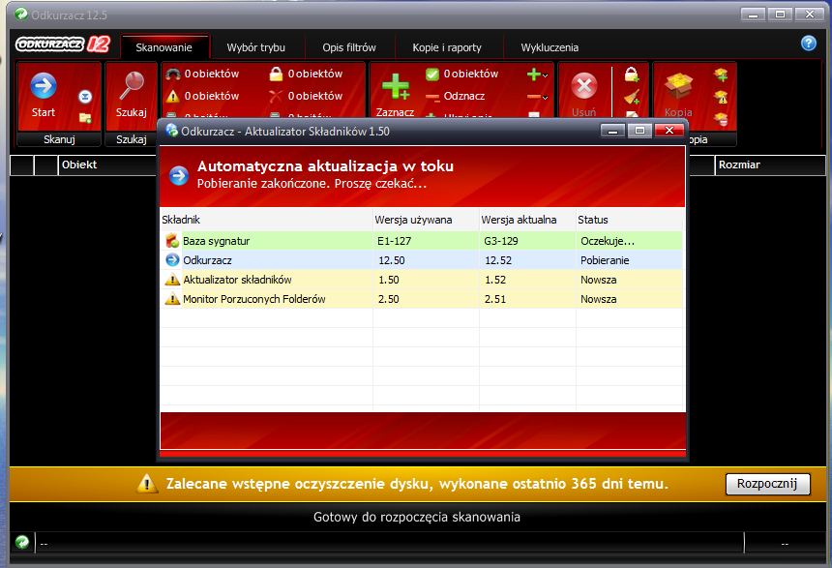Viewport: 832px width, 568px height.
Task: Click the Kopia box icon
Action: pyautogui.click(x=678, y=87)
